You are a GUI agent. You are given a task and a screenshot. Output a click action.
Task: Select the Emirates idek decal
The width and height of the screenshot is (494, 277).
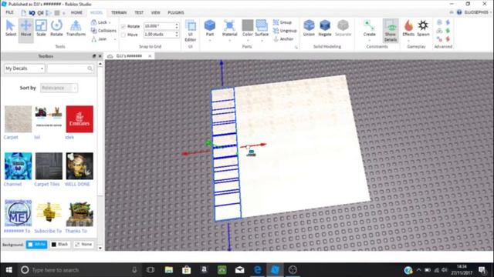point(80,119)
